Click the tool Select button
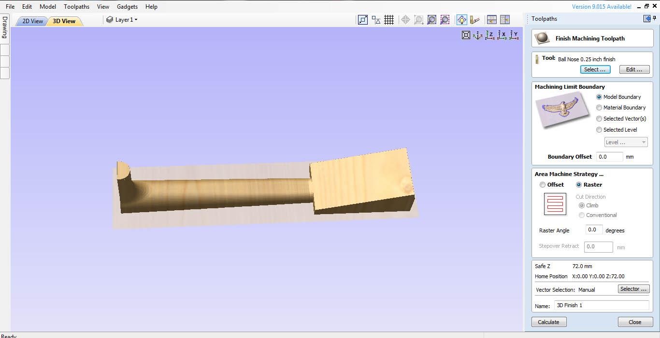The image size is (660, 338). [x=595, y=69]
